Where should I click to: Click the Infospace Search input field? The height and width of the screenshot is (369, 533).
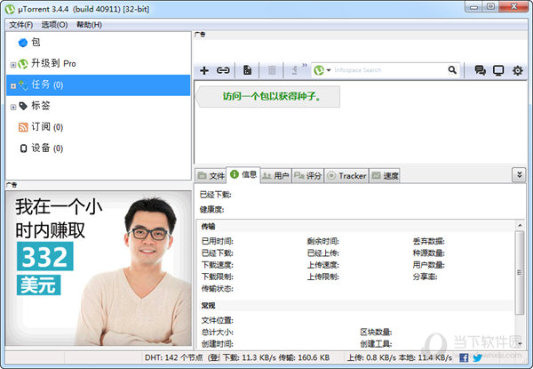point(389,70)
